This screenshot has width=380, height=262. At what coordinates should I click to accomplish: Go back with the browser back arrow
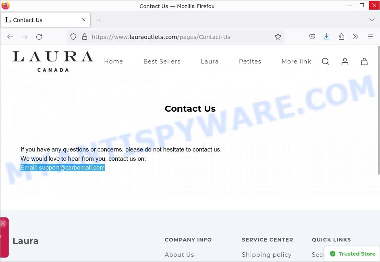pos(10,37)
